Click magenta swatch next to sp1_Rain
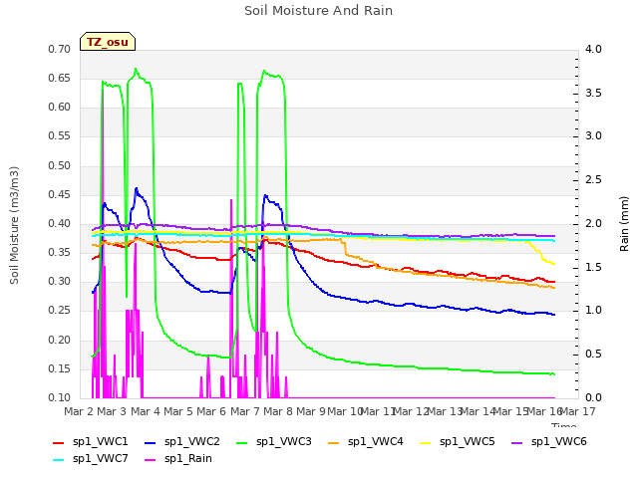The width and height of the screenshot is (638, 478). pyautogui.click(x=151, y=460)
